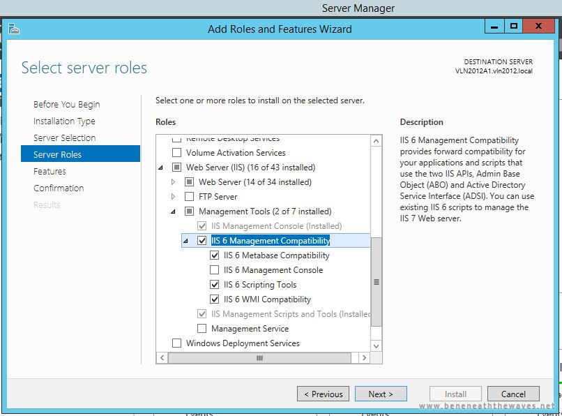The width and height of the screenshot is (562, 416).
Task: Tick the Volume Activation Services checkbox
Action: [176, 153]
